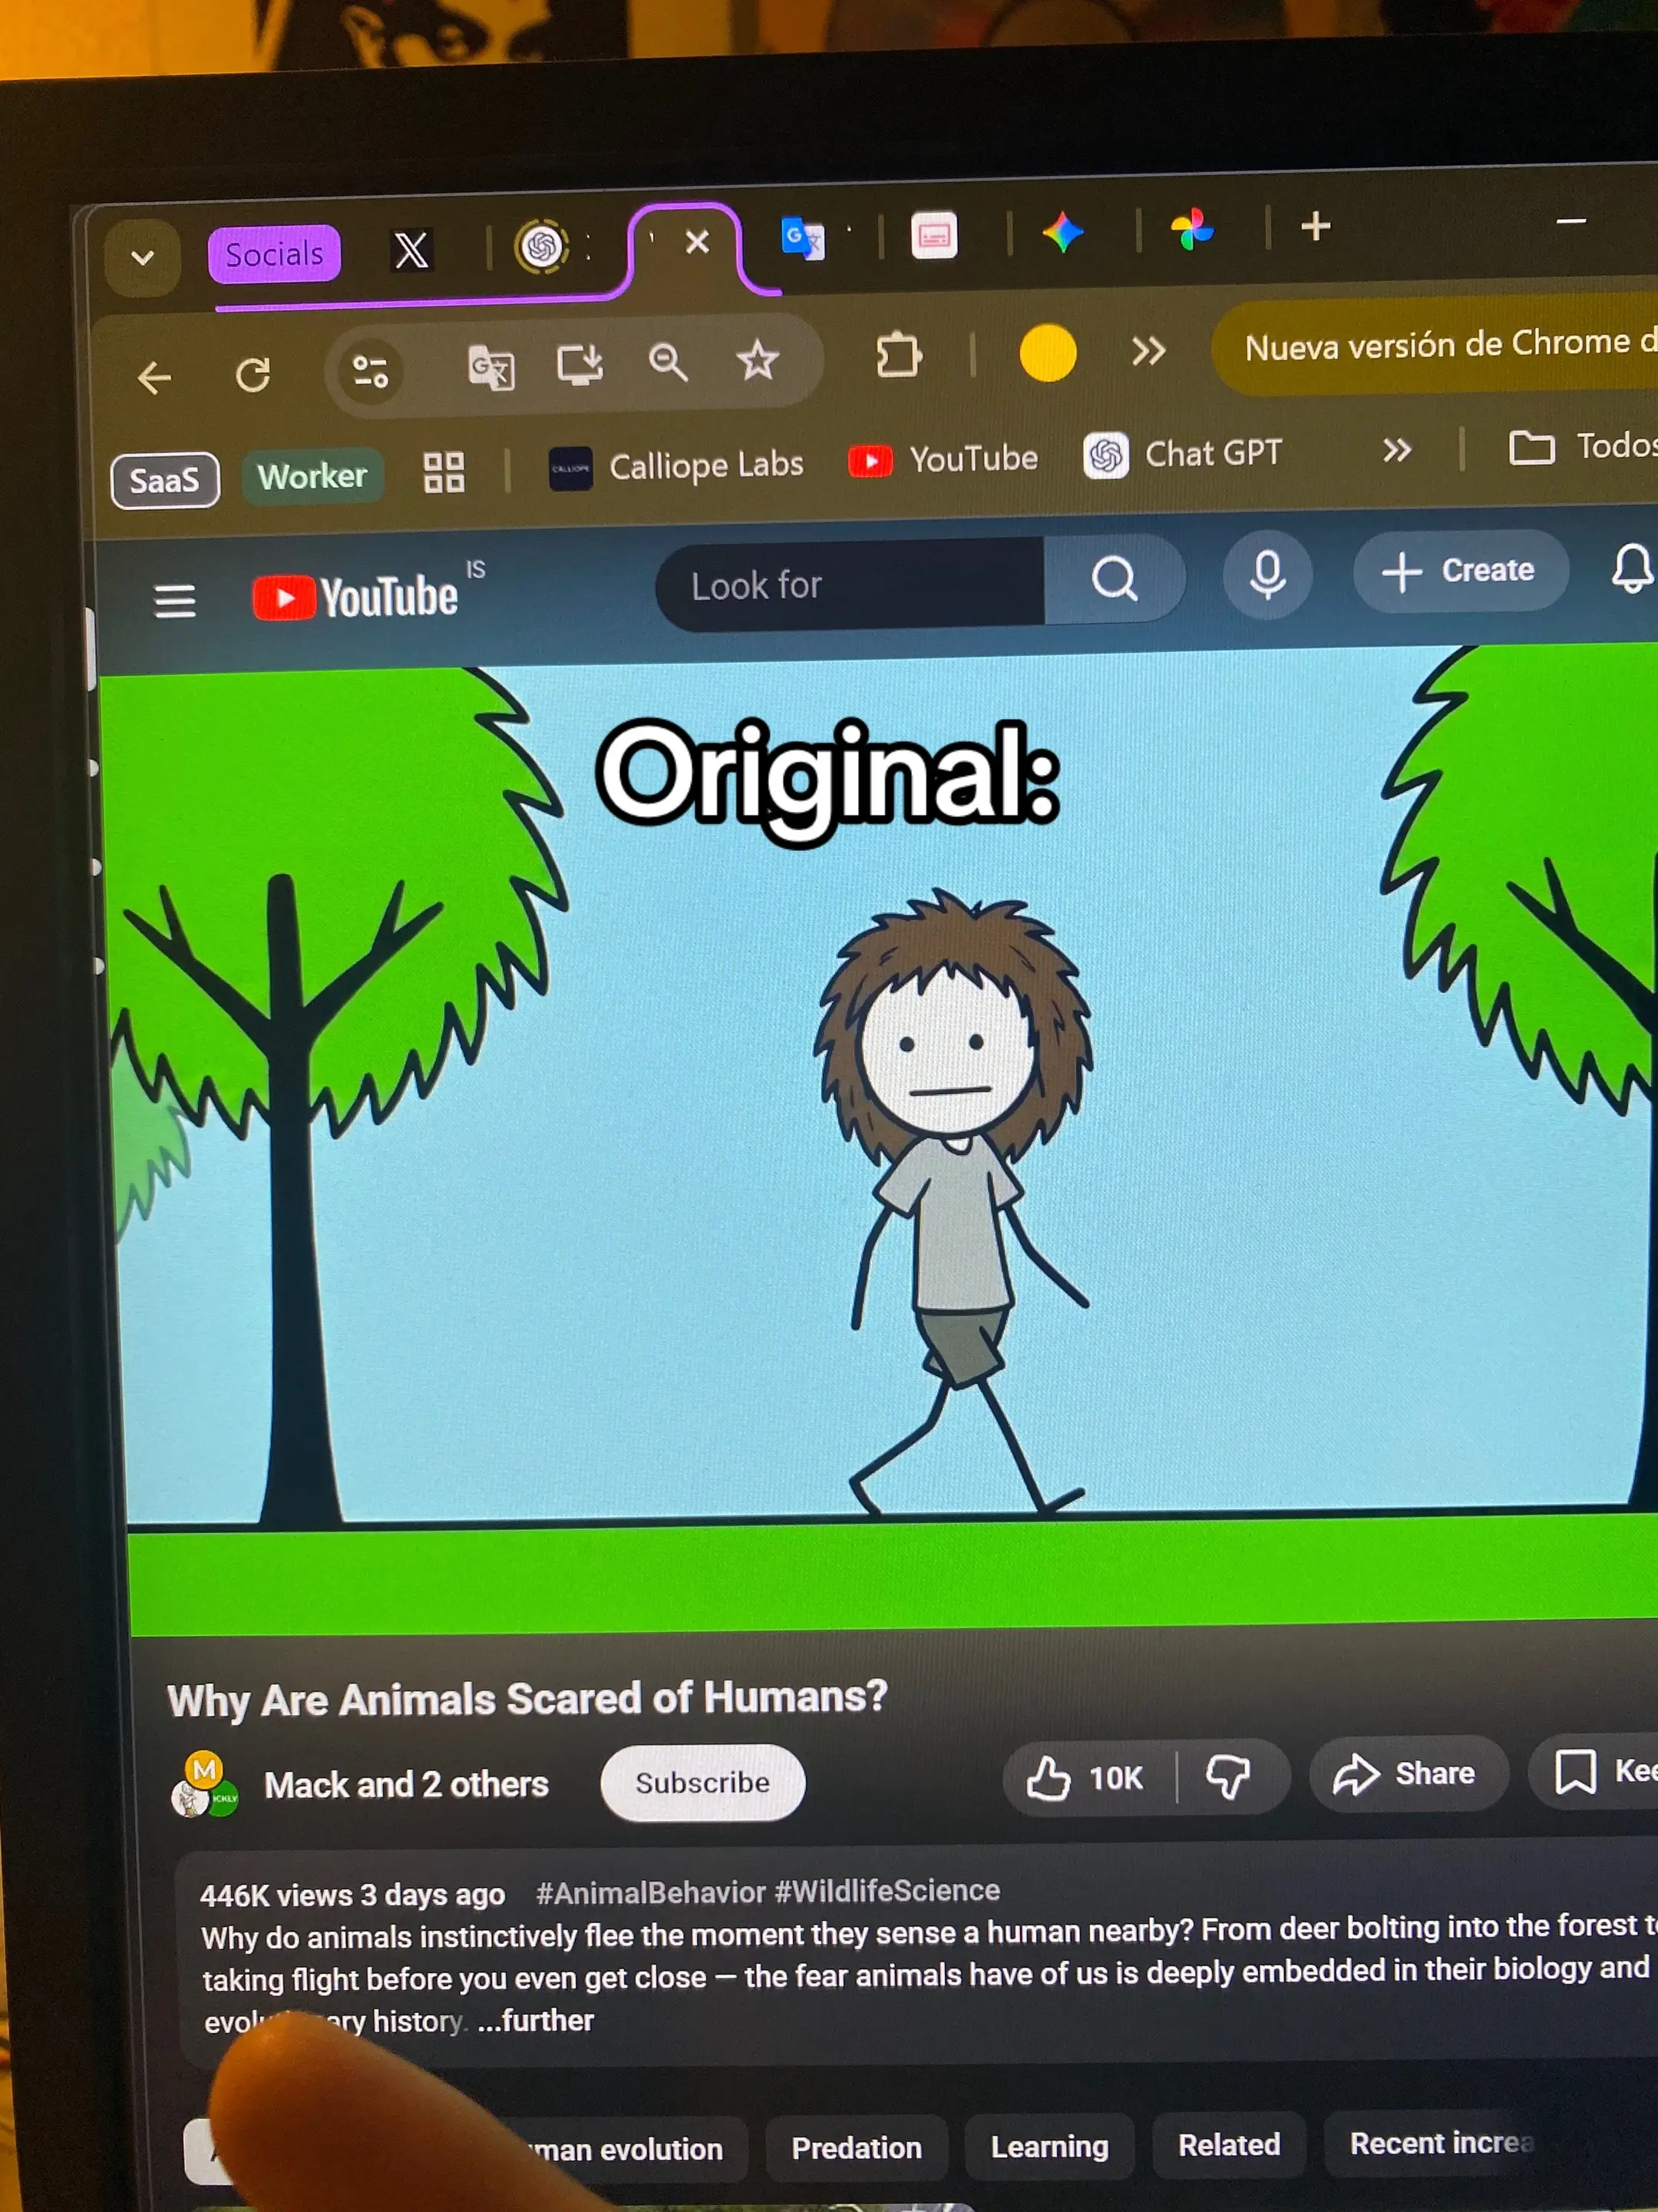Open the YouTube hamburger guide menu
1658x2212 pixels.
pos(175,601)
